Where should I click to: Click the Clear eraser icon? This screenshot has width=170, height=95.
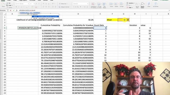click(x=127, y=8)
